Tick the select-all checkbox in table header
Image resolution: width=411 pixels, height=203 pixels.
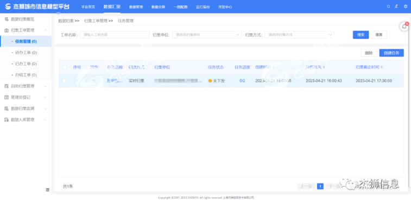(65, 67)
